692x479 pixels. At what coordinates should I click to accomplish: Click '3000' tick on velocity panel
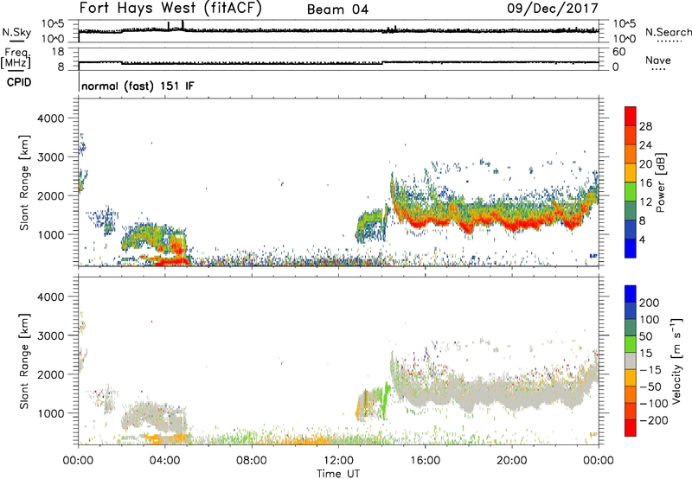[x=51, y=335]
